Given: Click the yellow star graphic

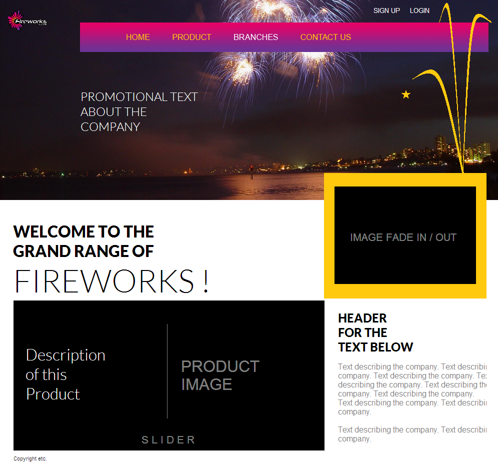Looking at the screenshot, I should 406,94.
